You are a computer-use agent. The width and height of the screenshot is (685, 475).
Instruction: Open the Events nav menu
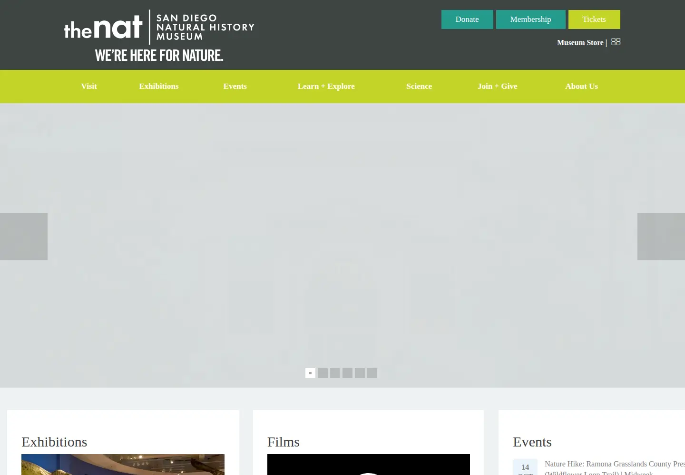235,86
